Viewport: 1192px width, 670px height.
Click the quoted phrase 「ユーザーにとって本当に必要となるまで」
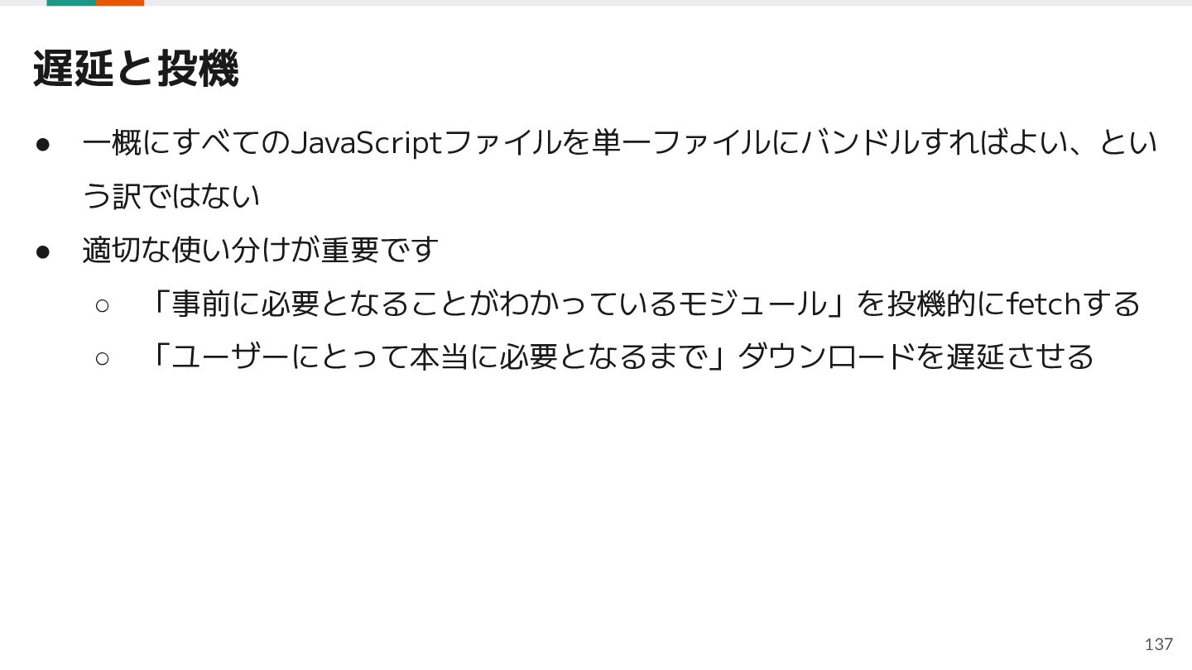[x=440, y=357]
